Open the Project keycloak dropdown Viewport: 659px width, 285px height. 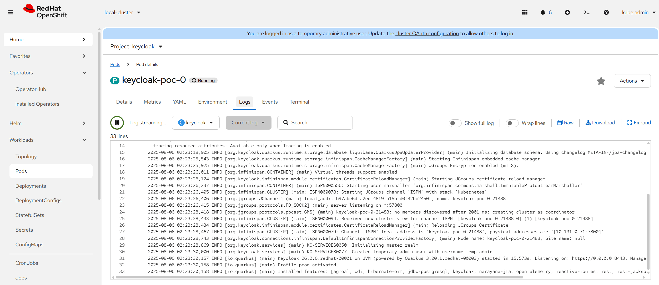tap(137, 47)
